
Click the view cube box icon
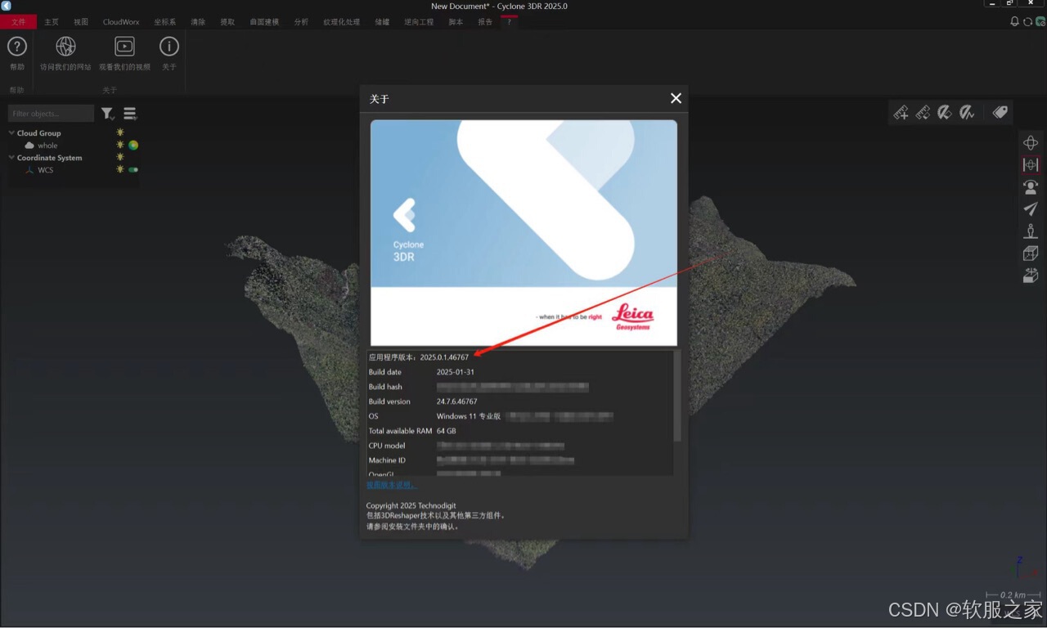1031,253
